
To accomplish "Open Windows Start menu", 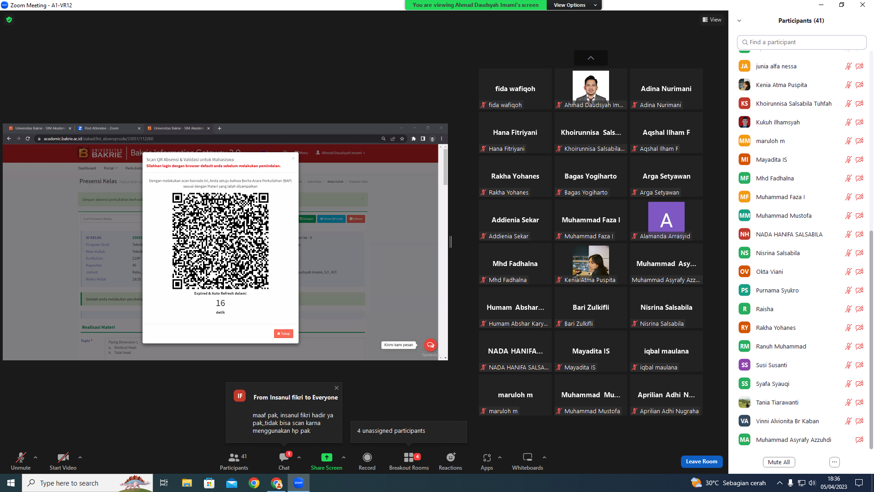I will tap(11, 483).
